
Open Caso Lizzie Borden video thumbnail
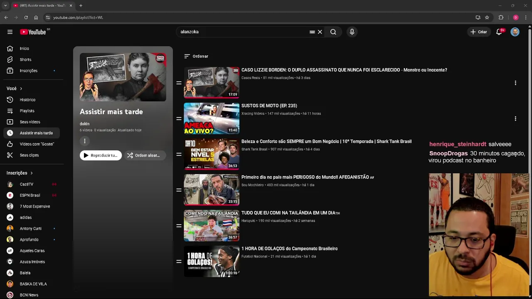click(212, 83)
